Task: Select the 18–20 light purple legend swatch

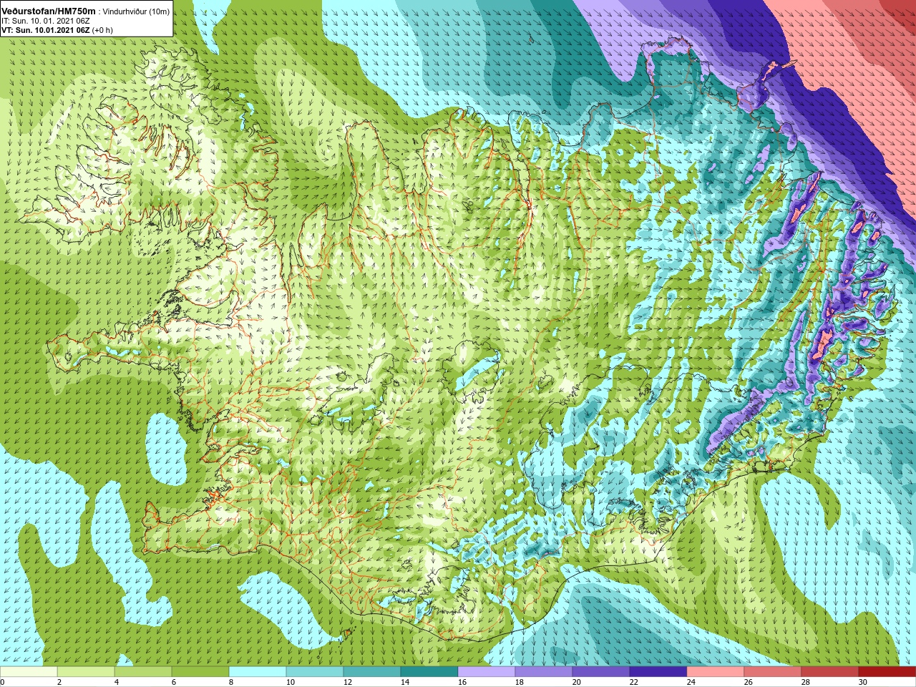Action: point(544,672)
